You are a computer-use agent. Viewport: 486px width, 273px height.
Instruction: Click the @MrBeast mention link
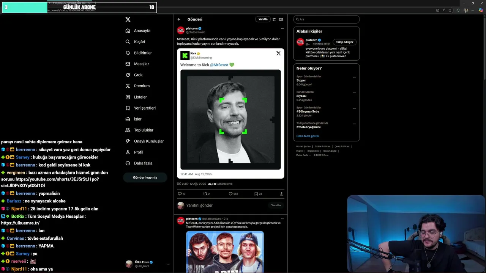(219, 65)
